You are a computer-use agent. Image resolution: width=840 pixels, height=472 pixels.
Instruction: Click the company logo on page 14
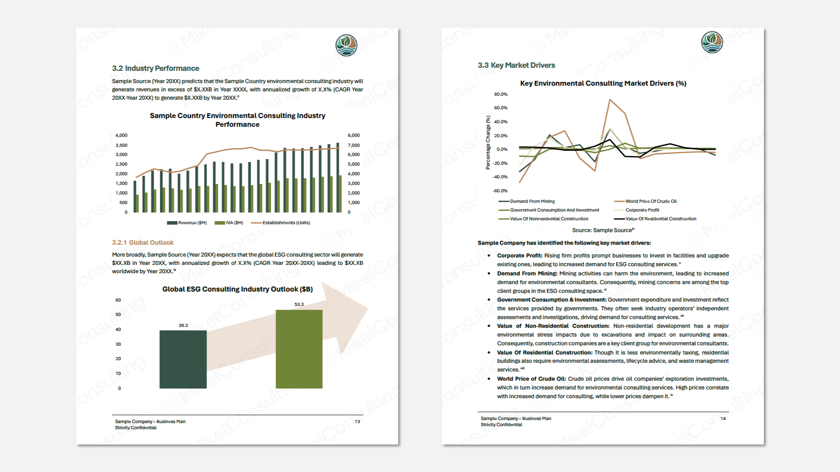click(712, 42)
